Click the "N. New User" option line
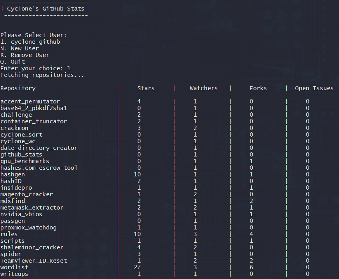The height and width of the screenshot is (279, 339). click(20, 48)
